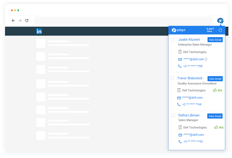
Task: Click the 90% score in Trevor's card
Action: [x=220, y=91]
